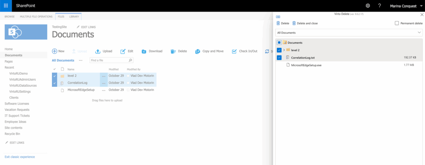Close the Virto Delete panel

pyautogui.click(x=422, y=14)
